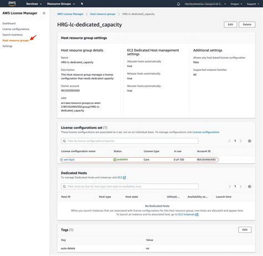Click the pin shortcut icon in navbar
The height and width of the screenshot is (256, 263).
click(x=82, y=4)
